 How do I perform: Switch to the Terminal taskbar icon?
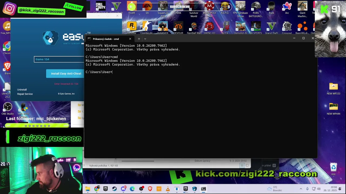point(203,189)
